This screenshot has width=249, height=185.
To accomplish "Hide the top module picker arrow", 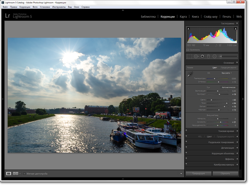I will [x=123, y=10].
